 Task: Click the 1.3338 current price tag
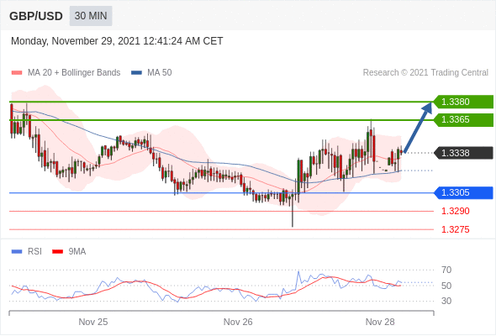pos(463,153)
